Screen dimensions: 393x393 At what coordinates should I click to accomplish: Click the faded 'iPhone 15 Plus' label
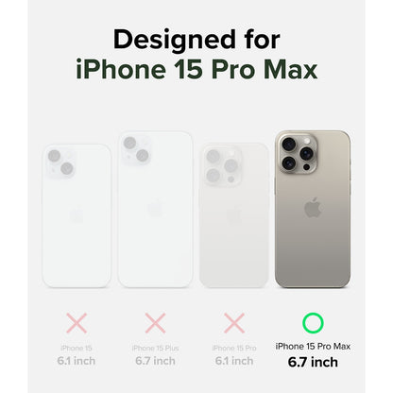coord(155,349)
